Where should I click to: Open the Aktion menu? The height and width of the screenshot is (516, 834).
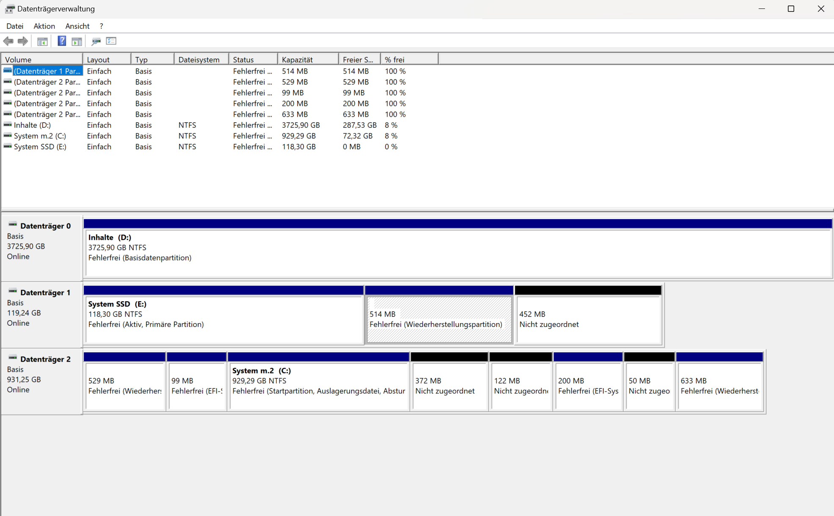pos(44,26)
